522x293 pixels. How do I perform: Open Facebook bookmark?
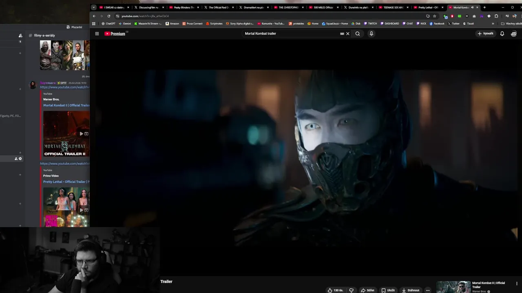pos(437,24)
